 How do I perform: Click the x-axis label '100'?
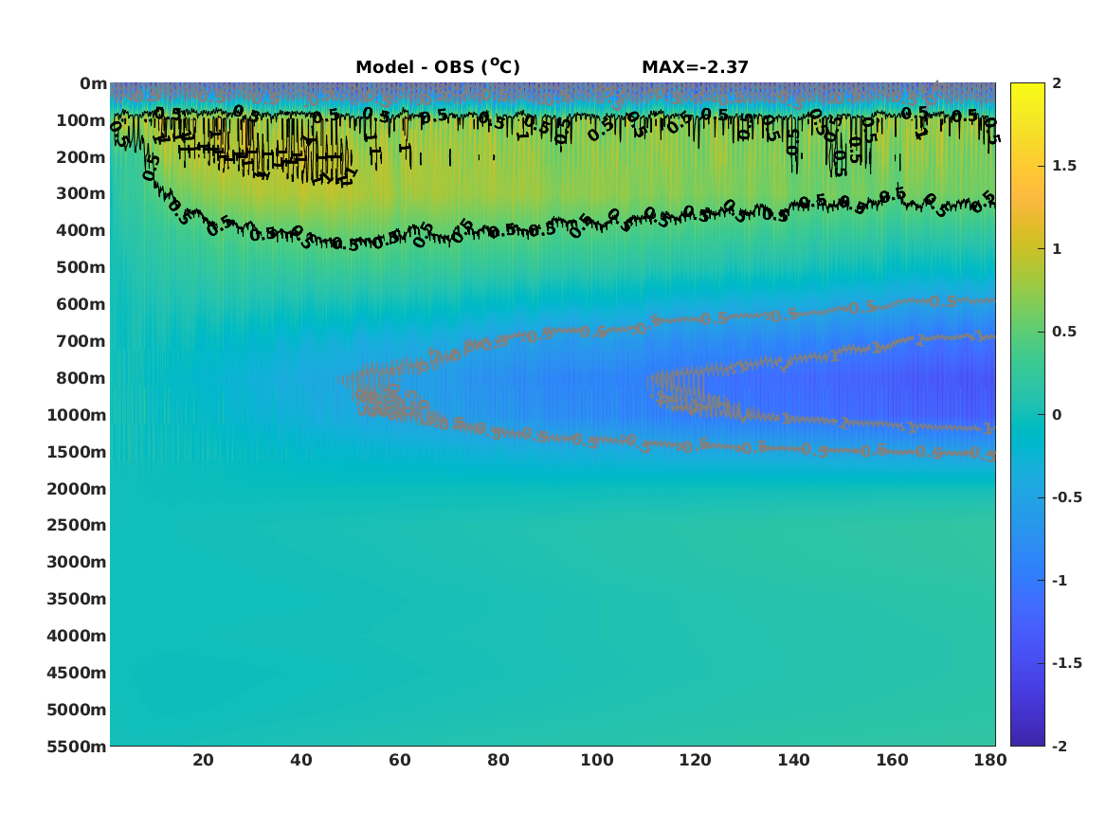coord(597,760)
